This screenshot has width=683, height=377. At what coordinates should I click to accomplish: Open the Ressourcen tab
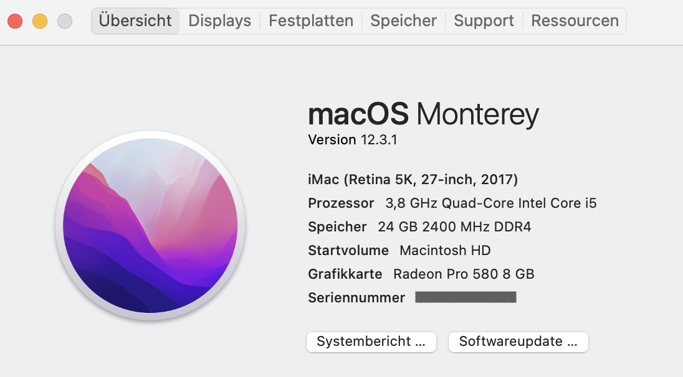(575, 21)
